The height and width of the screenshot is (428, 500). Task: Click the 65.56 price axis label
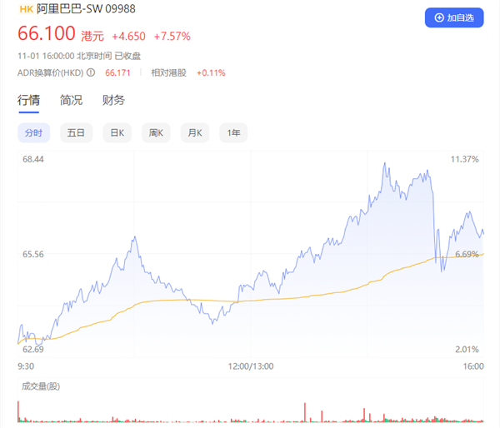point(33,254)
